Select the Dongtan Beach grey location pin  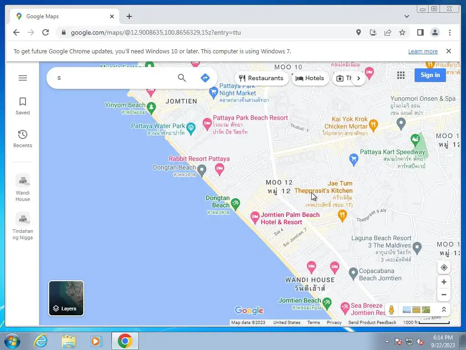pyautogui.click(x=202, y=171)
